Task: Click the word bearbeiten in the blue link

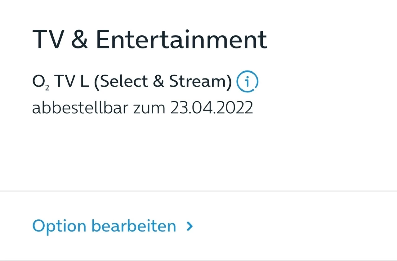Action: pos(134,226)
